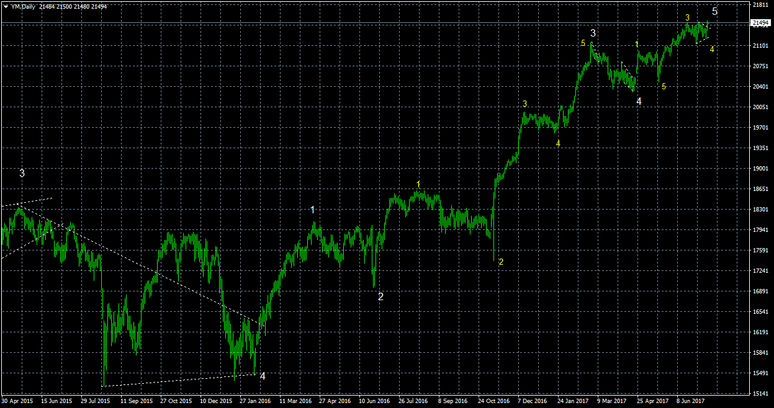774x408 pixels.
Task: Click the 27 Apr 2016 date label
Action: (335, 402)
